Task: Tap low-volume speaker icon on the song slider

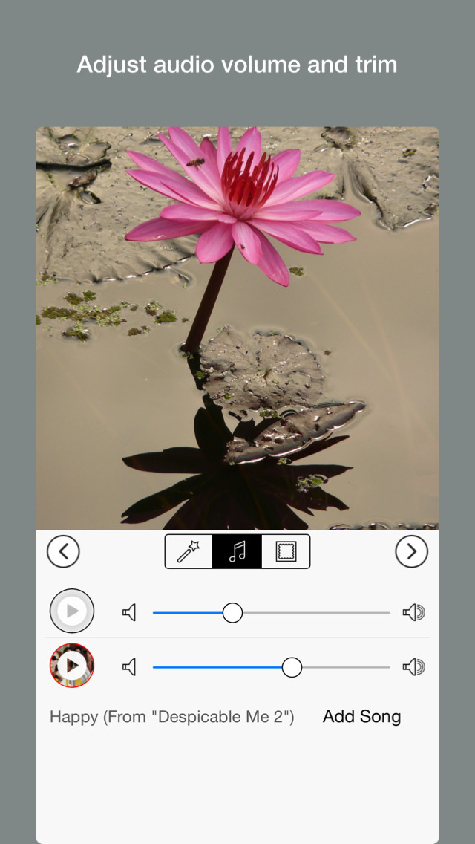Action: click(130, 667)
